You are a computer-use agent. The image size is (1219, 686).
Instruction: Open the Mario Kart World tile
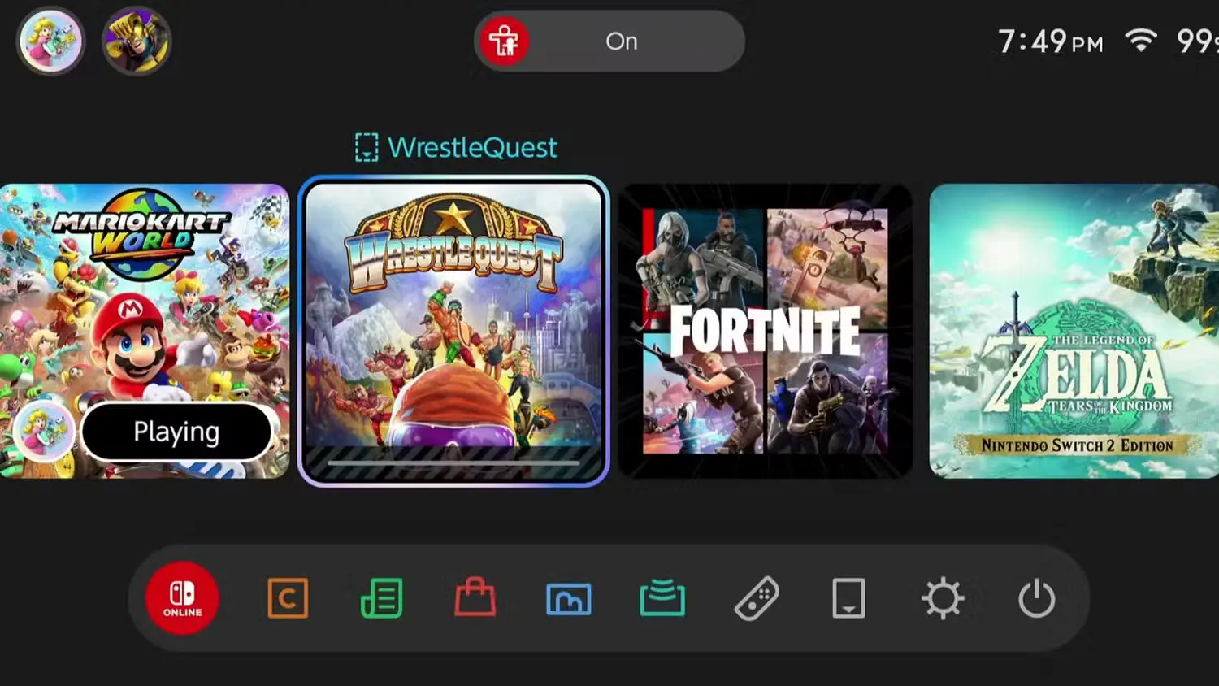click(144, 331)
